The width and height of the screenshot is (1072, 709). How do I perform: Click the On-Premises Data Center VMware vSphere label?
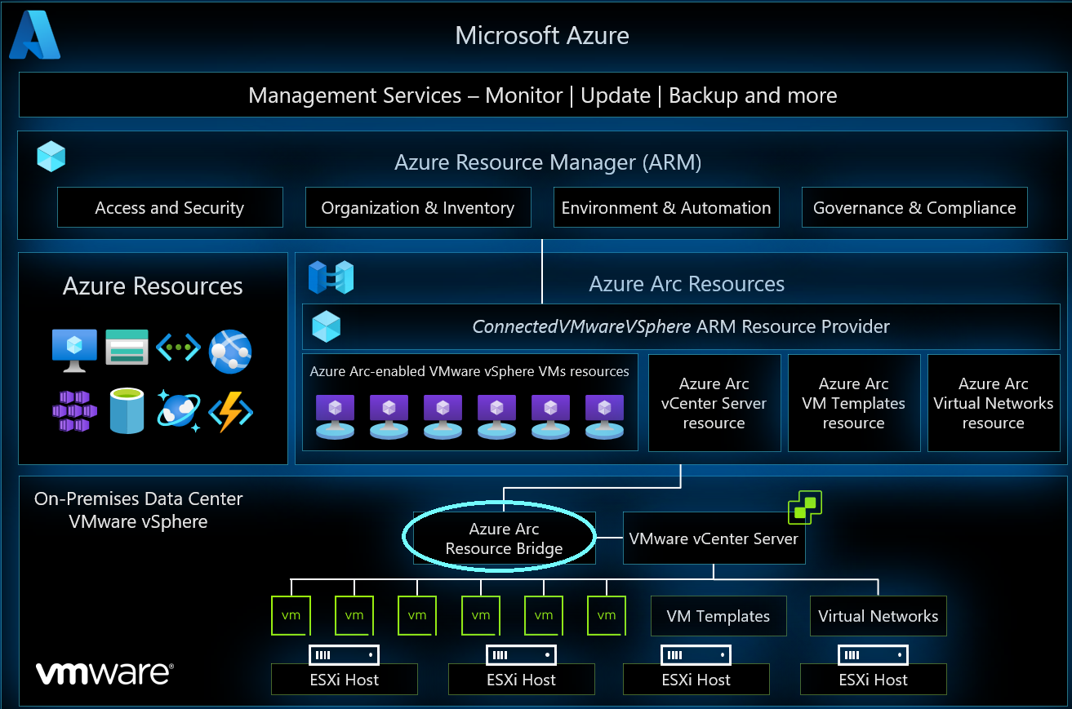[139, 510]
